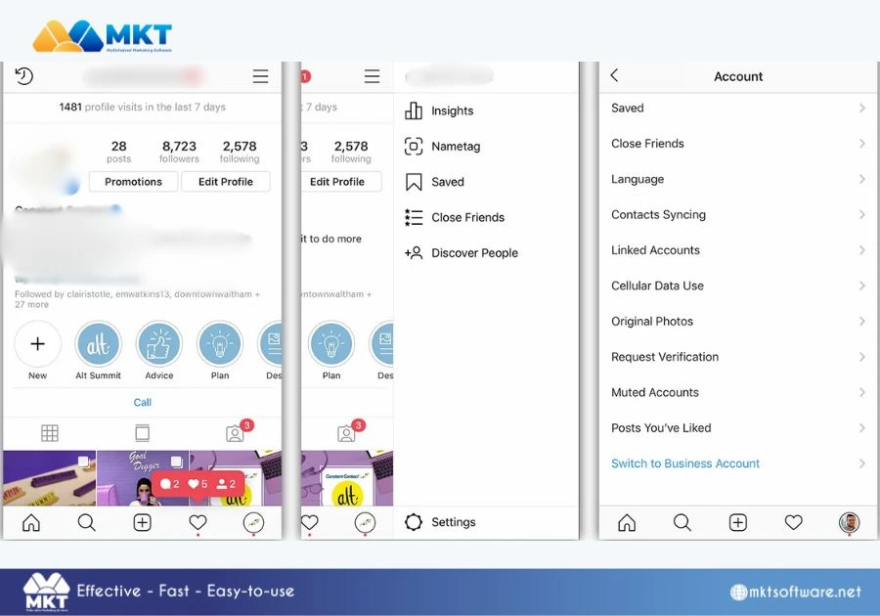Click the blue Call link
Screen dimensions: 880x616
pyautogui.click(x=143, y=402)
